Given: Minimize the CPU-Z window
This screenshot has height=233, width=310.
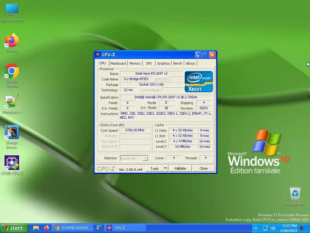Looking at the screenshot, I should click(198, 55).
